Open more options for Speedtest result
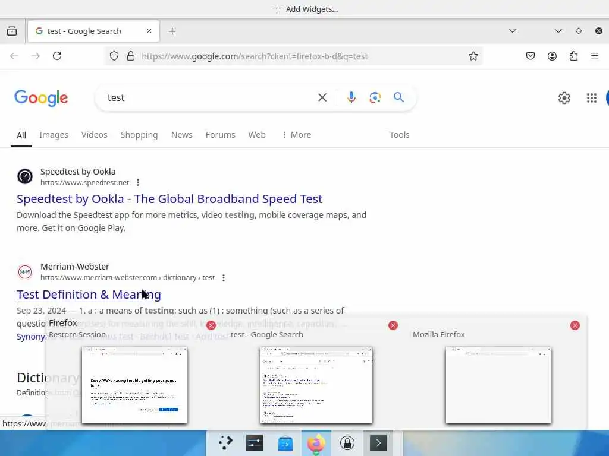Viewport: 609px width, 456px height. point(138,182)
